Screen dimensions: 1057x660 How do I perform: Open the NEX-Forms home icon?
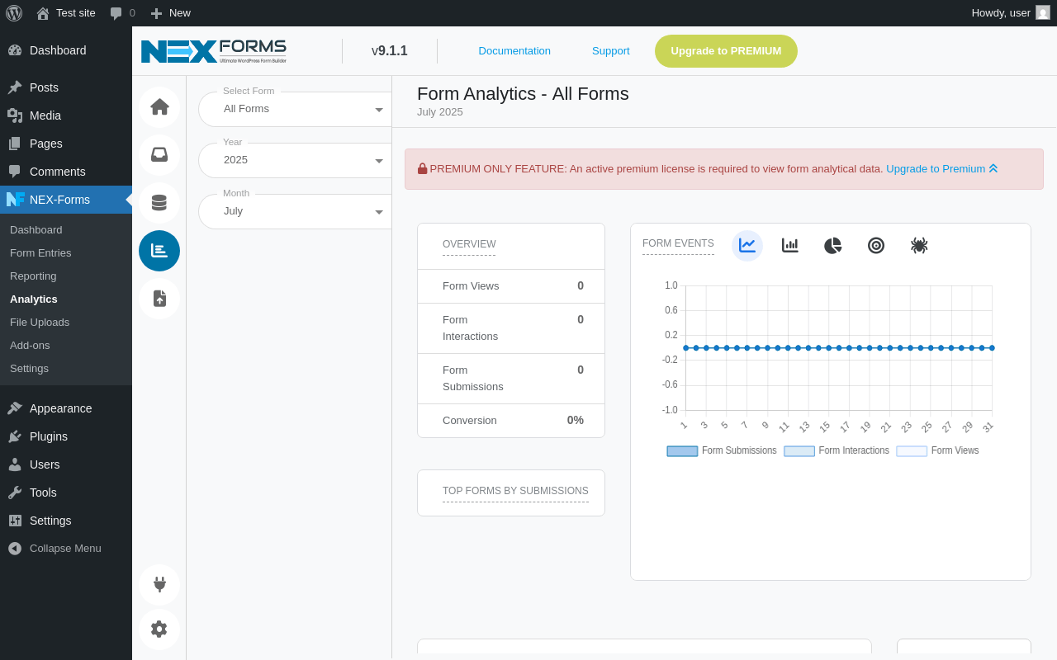pyautogui.click(x=159, y=107)
